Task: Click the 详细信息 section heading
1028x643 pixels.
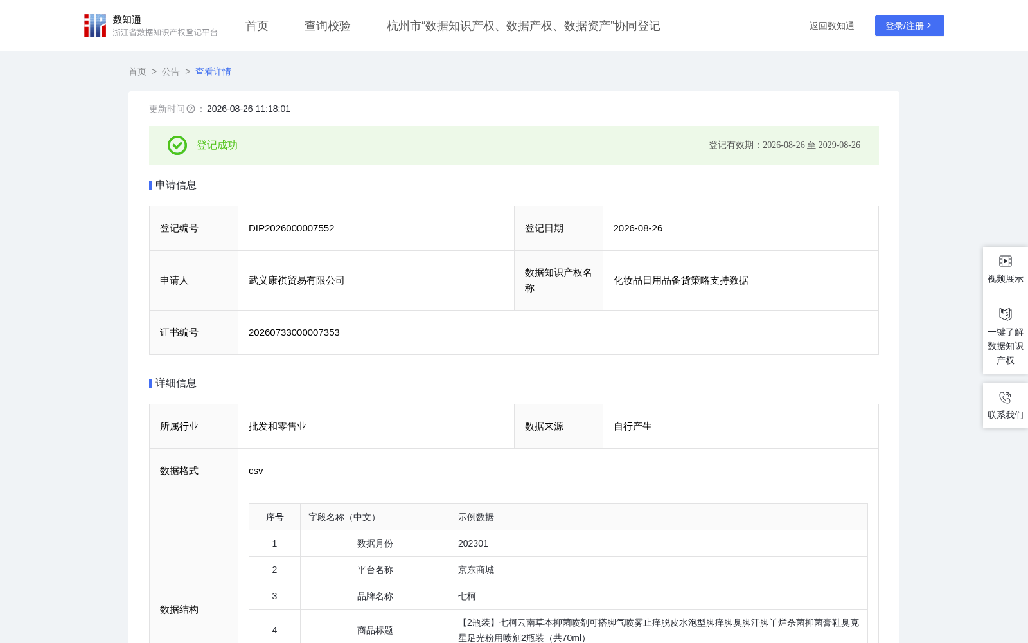Action: pos(176,383)
